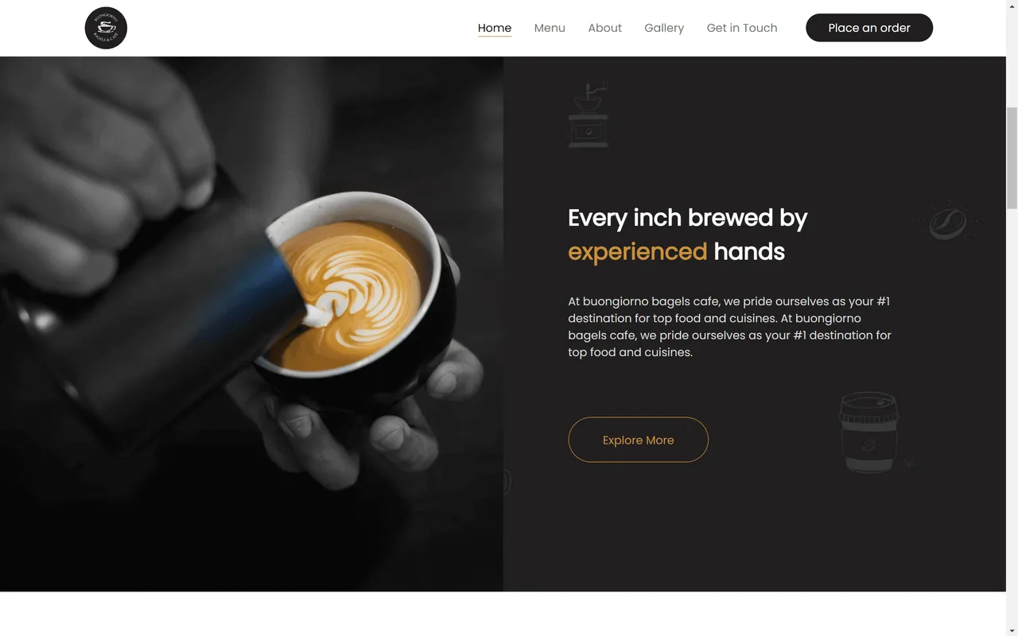Click the highlighted word 'experienced'
Image resolution: width=1018 pixels, height=636 pixels.
[637, 252]
